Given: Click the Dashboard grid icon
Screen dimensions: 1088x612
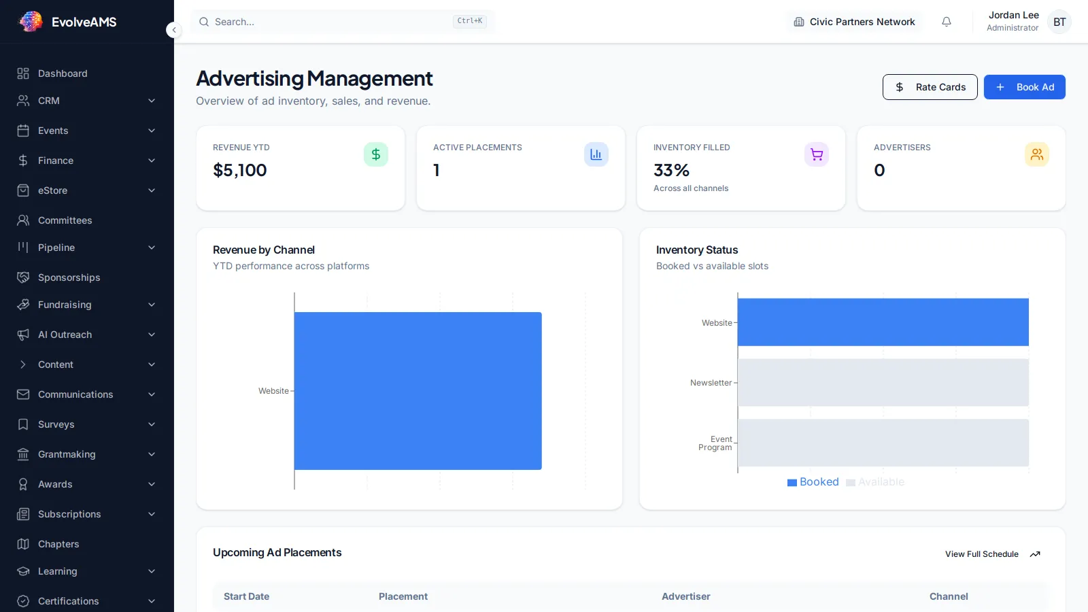Looking at the screenshot, I should tap(23, 73).
